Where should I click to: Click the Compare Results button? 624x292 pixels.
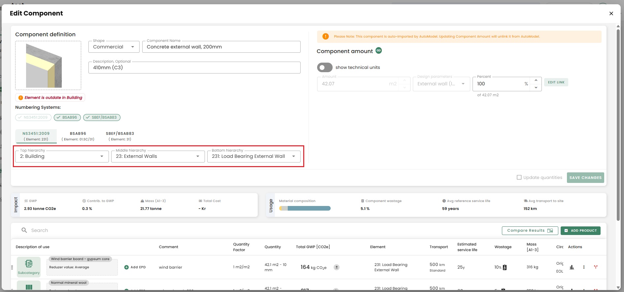tap(530, 231)
